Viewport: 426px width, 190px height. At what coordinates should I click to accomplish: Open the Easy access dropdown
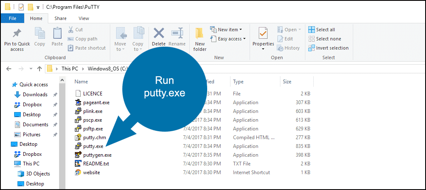tap(228, 39)
